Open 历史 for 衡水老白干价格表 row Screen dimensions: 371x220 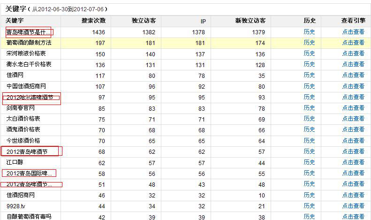[x=309, y=64]
